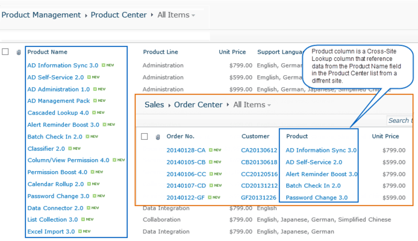Image resolution: width=418 pixels, height=241 pixels.
Task: Toggle the select-all checkbox in Order Center list
Action: pos(144,136)
